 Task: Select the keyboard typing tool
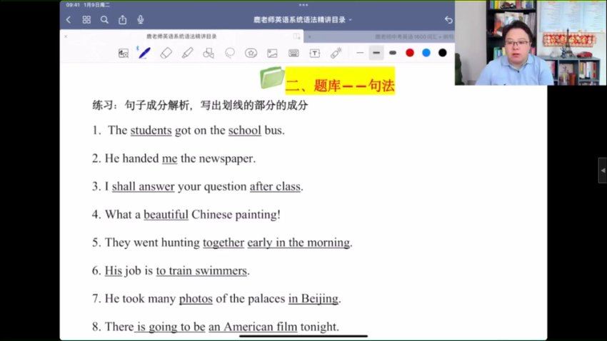(x=294, y=54)
